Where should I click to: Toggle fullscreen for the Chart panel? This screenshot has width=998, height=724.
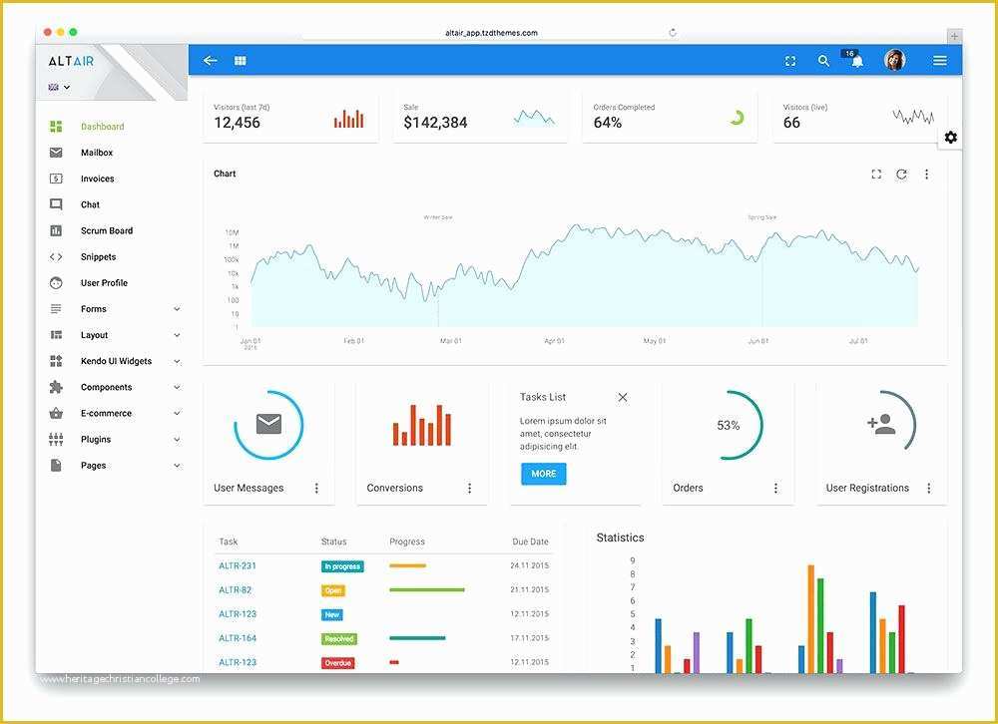(876, 174)
